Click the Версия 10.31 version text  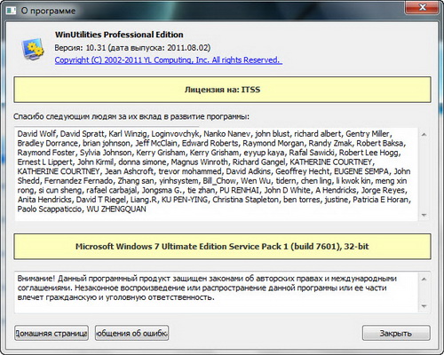(x=132, y=48)
